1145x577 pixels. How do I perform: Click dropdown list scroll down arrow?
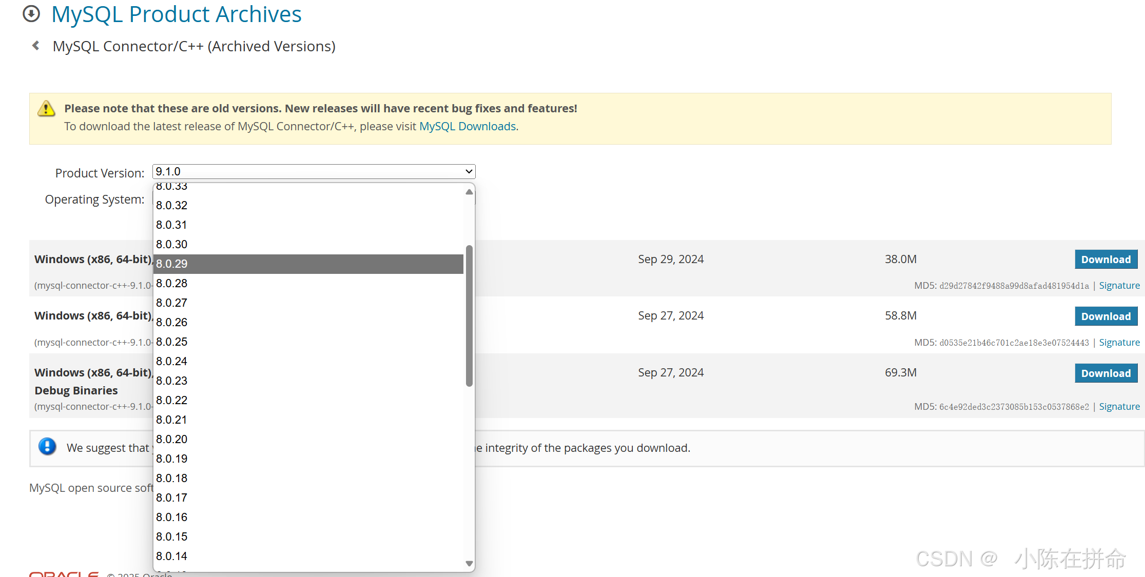[x=469, y=563]
